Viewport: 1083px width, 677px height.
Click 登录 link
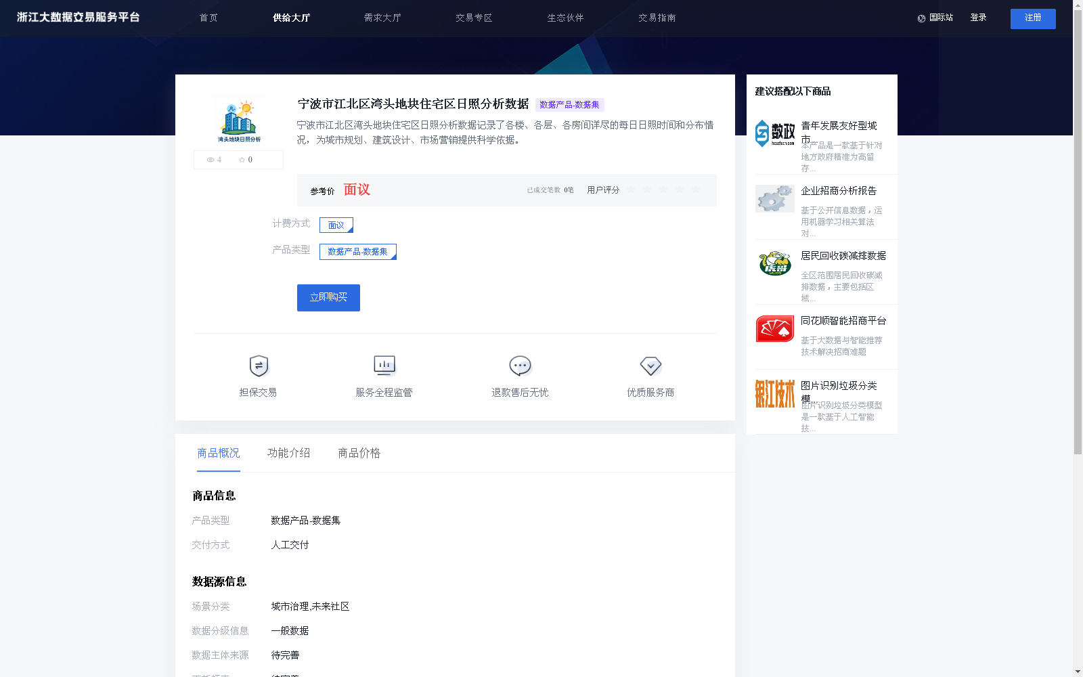tap(978, 18)
